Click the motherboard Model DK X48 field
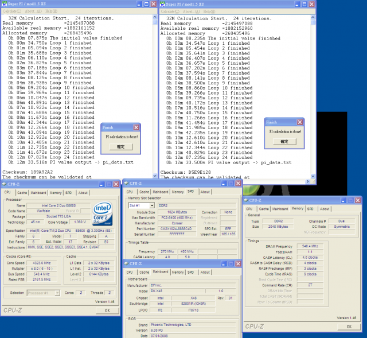This screenshot has width=367, height=338. (x=177, y=291)
